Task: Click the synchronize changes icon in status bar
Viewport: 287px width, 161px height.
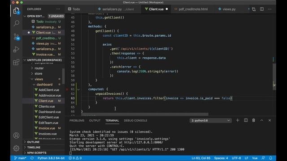Action: pyautogui.click(x=32, y=158)
